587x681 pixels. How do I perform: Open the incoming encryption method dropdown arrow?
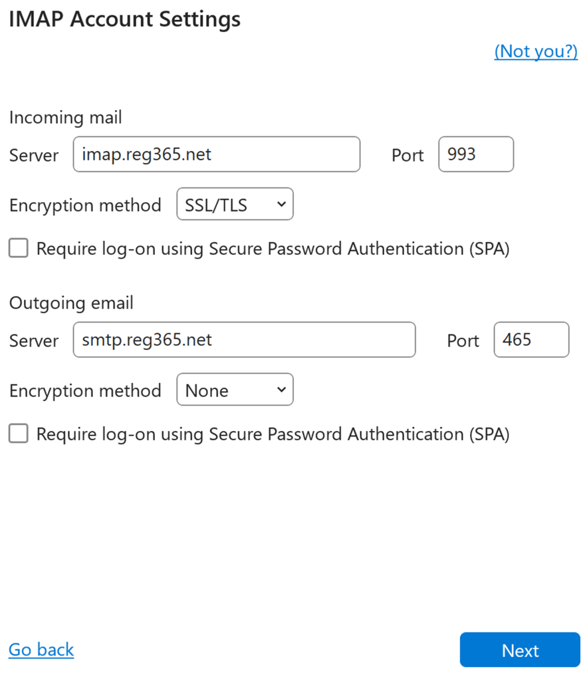(x=282, y=204)
